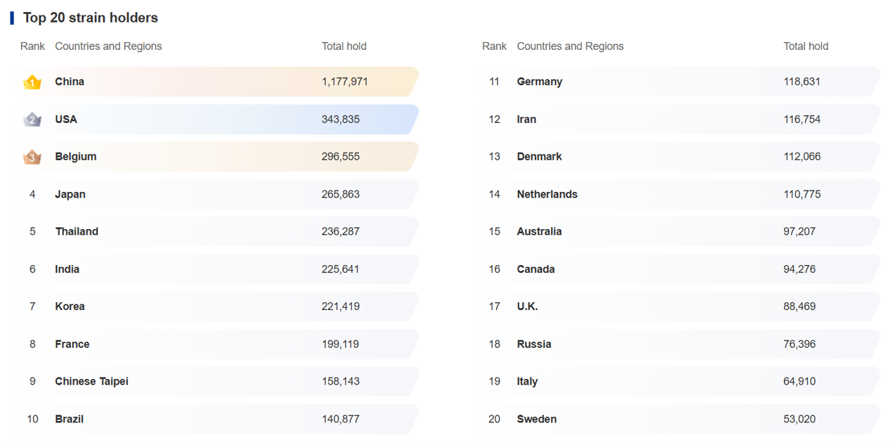This screenshot has width=891, height=445.
Task: Click the Top 20 strain holders heading
Action: [91, 18]
